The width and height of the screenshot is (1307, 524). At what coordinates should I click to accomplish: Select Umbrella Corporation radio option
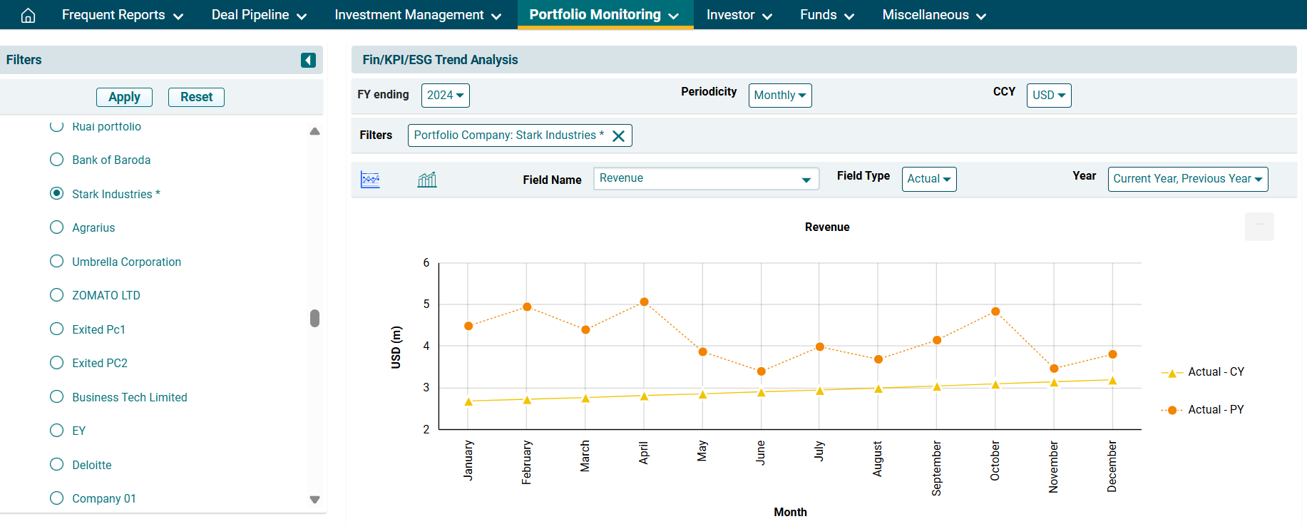pos(57,262)
